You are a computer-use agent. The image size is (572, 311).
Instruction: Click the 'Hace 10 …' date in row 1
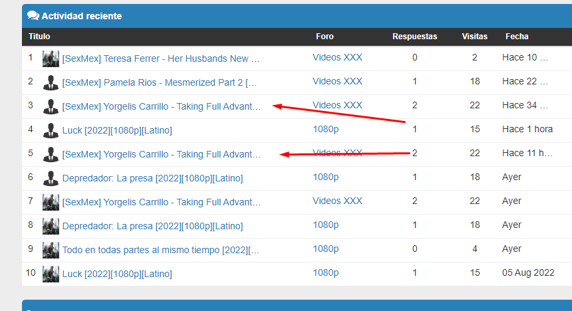(x=525, y=57)
